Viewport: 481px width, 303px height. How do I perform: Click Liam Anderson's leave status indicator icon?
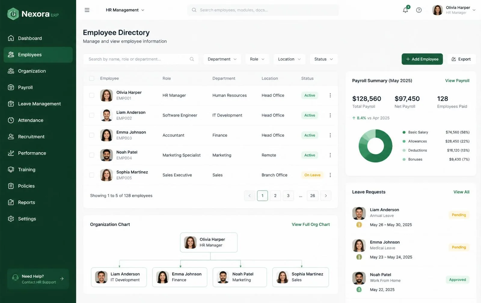[359, 225]
